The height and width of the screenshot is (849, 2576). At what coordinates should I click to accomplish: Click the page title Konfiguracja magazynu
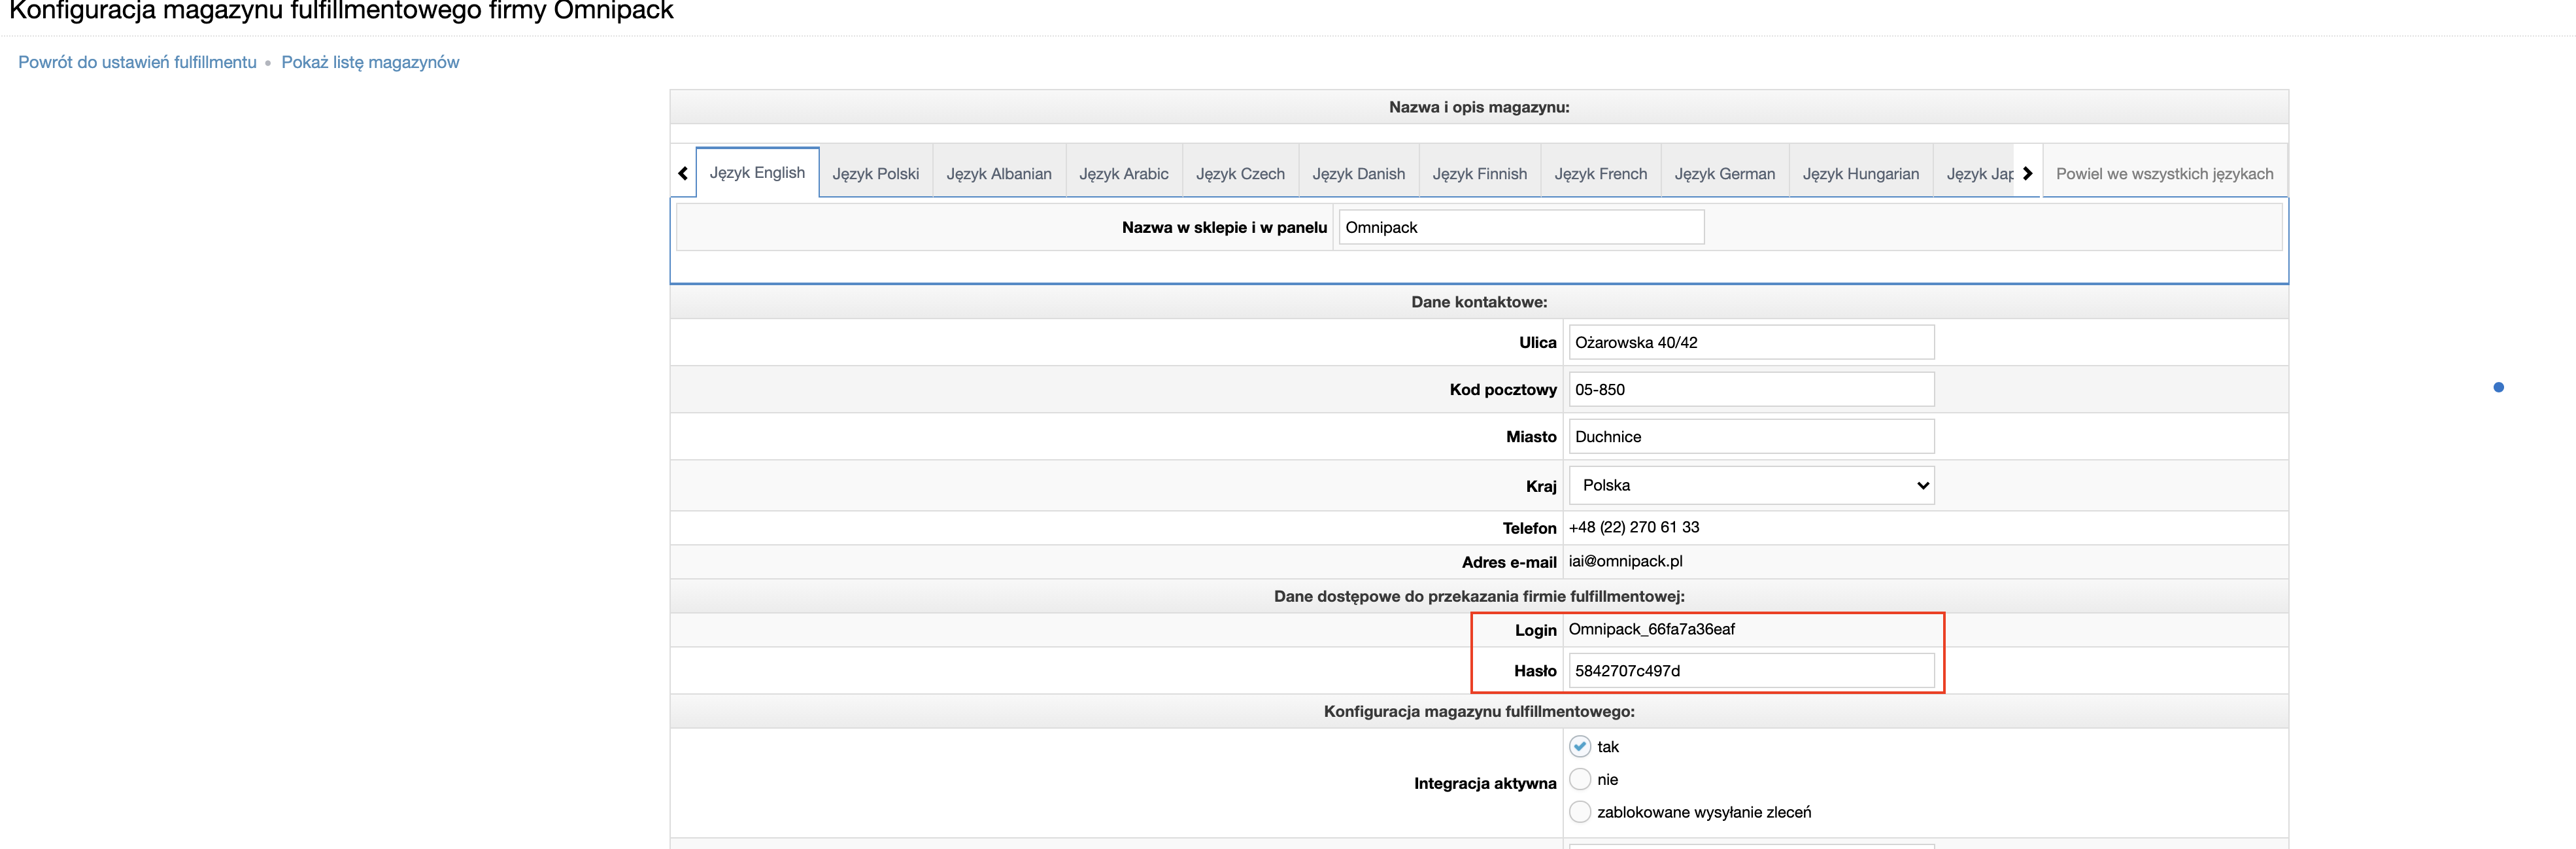[x=341, y=11]
